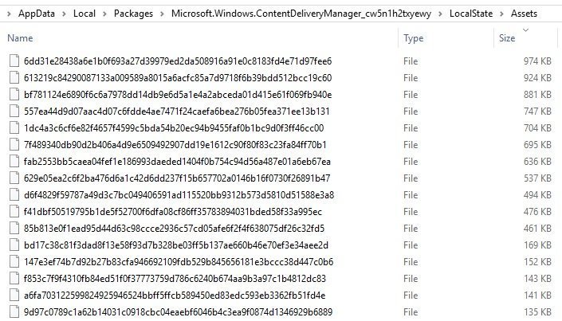Click icon of 9d97c0789c1a62b14031... file

(x=14, y=312)
